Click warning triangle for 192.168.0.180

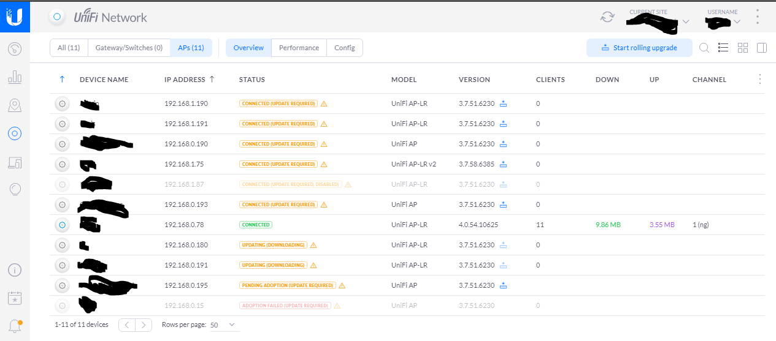(313, 245)
